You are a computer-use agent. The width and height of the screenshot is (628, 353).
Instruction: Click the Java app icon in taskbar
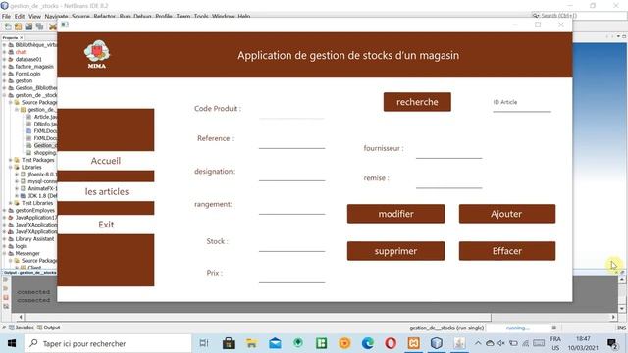coord(459,343)
